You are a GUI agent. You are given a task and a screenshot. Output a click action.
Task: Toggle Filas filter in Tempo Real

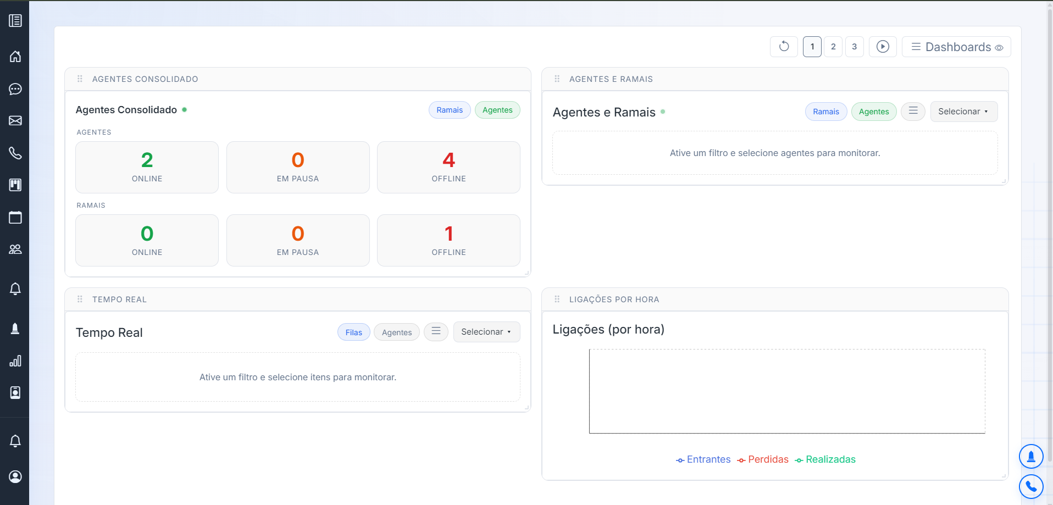click(x=354, y=332)
